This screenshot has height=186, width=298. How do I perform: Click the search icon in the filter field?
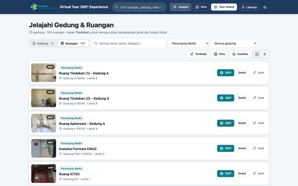click(x=96, y=43)
